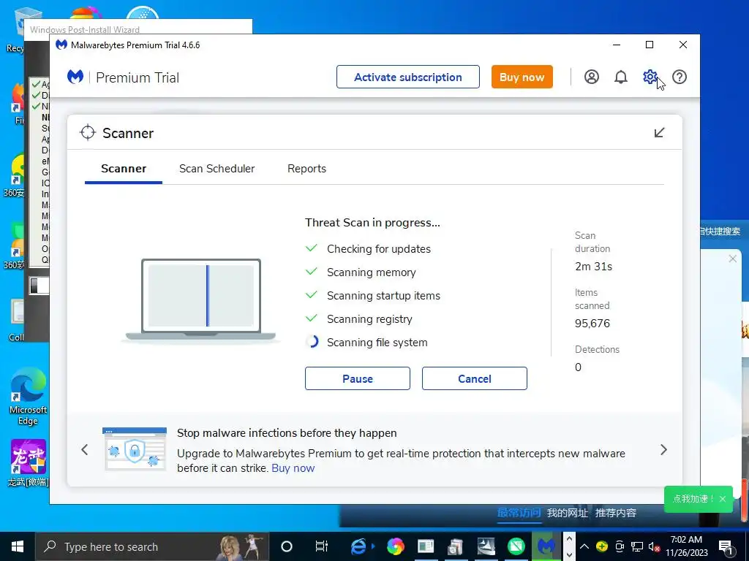This screenshot has width=749, height=561.
Task: Show the previous promo with the left chevron
Action: pos(85,449)
